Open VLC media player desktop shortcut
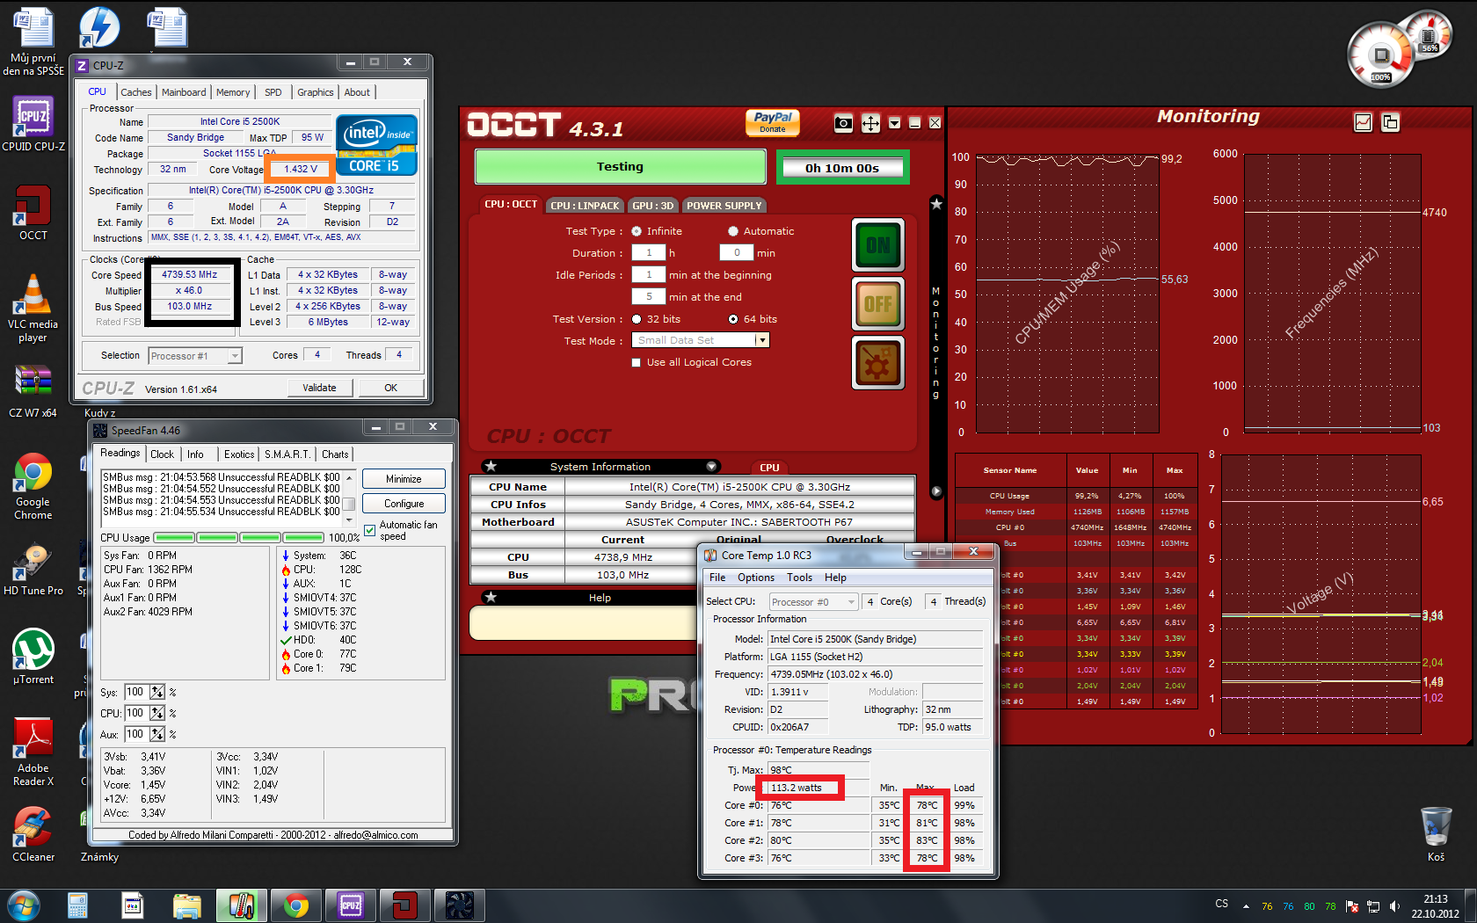The image size is (1477, 923). [x=33, y=308]
